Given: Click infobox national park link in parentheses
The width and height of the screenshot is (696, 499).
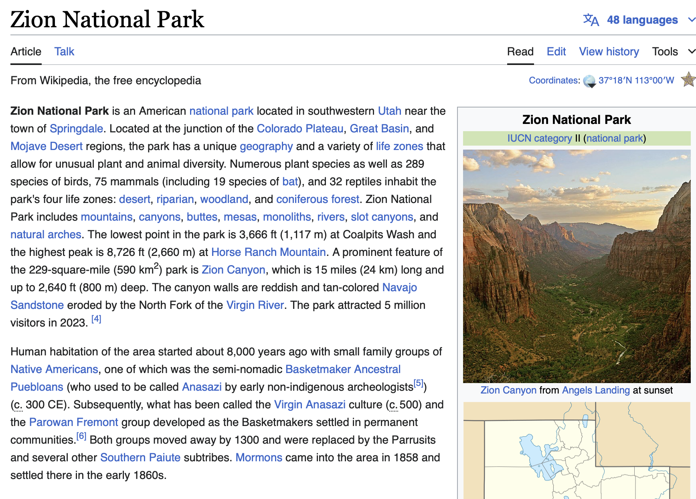Looking at the screenshot, I should click(x=615, y=138).
